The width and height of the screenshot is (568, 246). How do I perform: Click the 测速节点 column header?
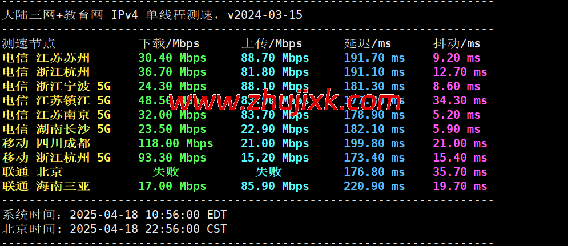29,43
